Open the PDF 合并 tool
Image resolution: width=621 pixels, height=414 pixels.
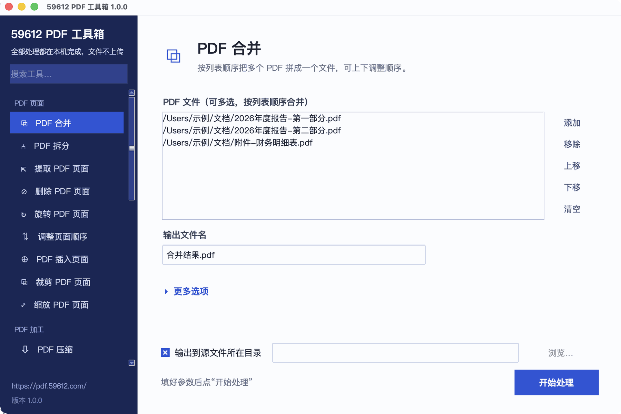click(67, 123)
